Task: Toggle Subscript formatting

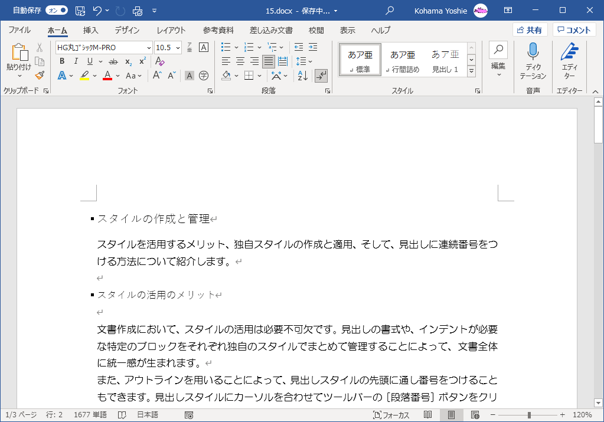Action: point(128,61)
